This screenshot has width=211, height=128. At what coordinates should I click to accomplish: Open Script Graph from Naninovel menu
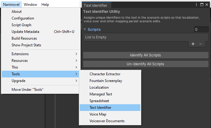coord(22,25)
